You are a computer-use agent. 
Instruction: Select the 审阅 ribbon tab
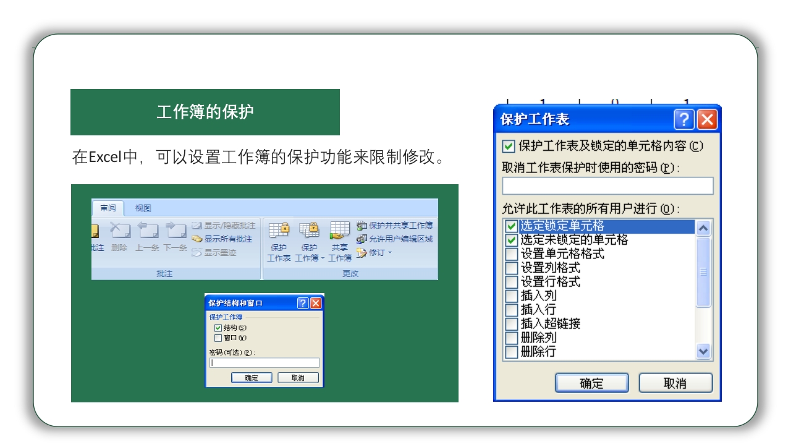click(108, 208)
